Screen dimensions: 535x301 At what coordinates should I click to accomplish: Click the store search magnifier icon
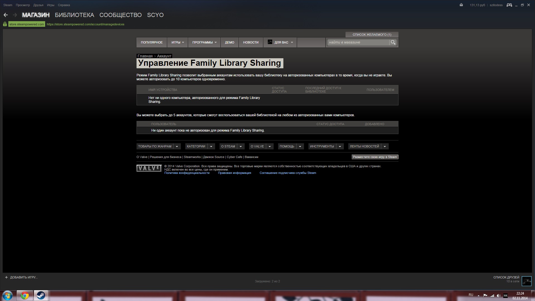coord(393,42)
